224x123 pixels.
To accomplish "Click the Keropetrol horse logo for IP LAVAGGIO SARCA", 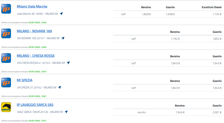I will [6, 107].
